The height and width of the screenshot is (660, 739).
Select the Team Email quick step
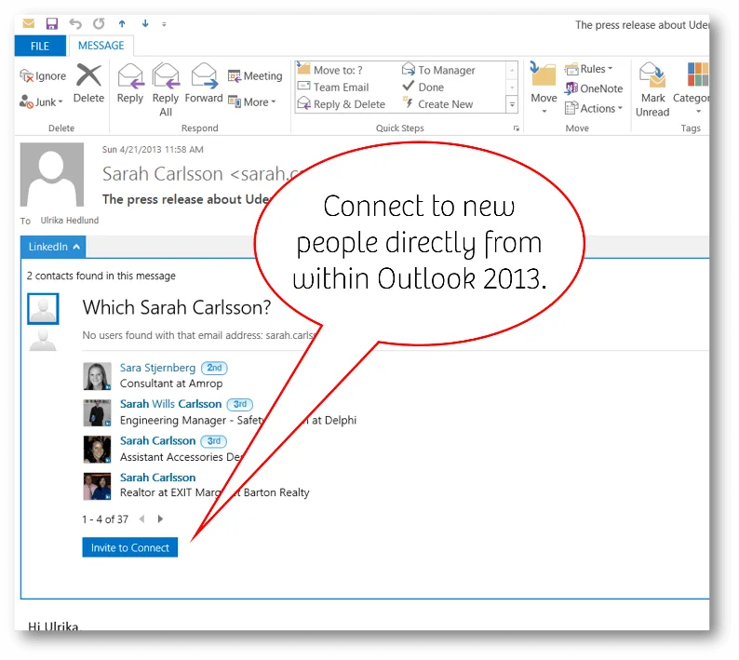click(x=333, y=88)
